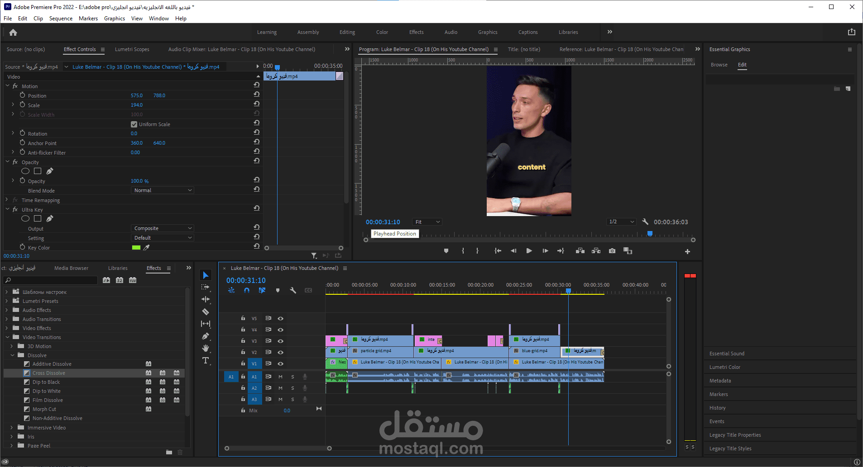Add a marker in program monitor
Screen dimensions: 863x467
tap(446, 251)
